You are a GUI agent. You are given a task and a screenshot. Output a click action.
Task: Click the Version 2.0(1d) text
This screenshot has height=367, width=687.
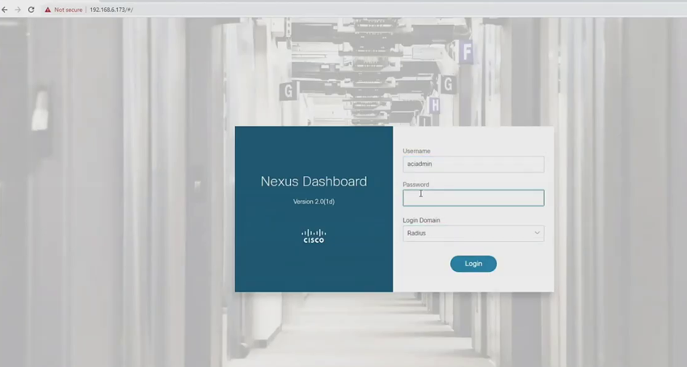tap(314, 202)
